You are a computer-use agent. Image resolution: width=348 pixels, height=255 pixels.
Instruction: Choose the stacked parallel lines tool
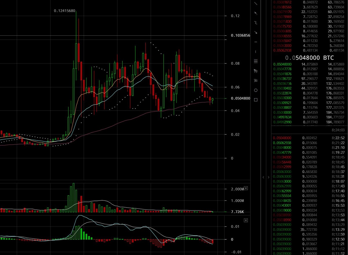click(x=256, y=61)
